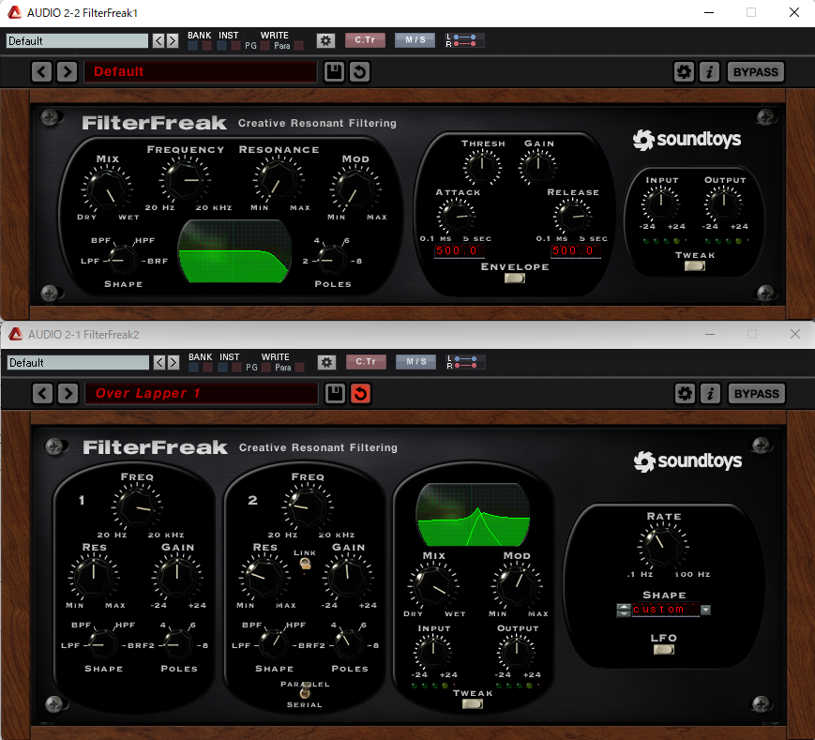The height and width of the screenshot is (740, 815).
Task: Click filter 1 Res knob in FilterFreak2
Action: coord(94,577)
